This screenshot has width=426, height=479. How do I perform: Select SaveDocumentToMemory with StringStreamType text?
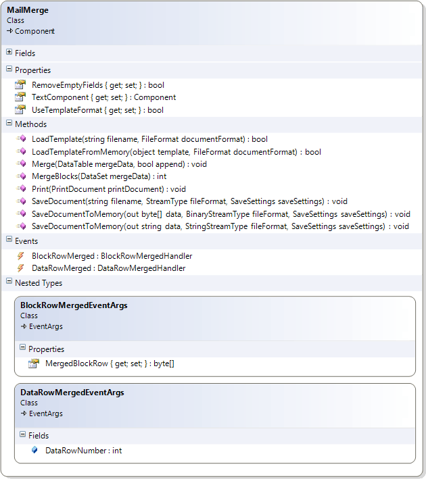[x=220, y=226]
